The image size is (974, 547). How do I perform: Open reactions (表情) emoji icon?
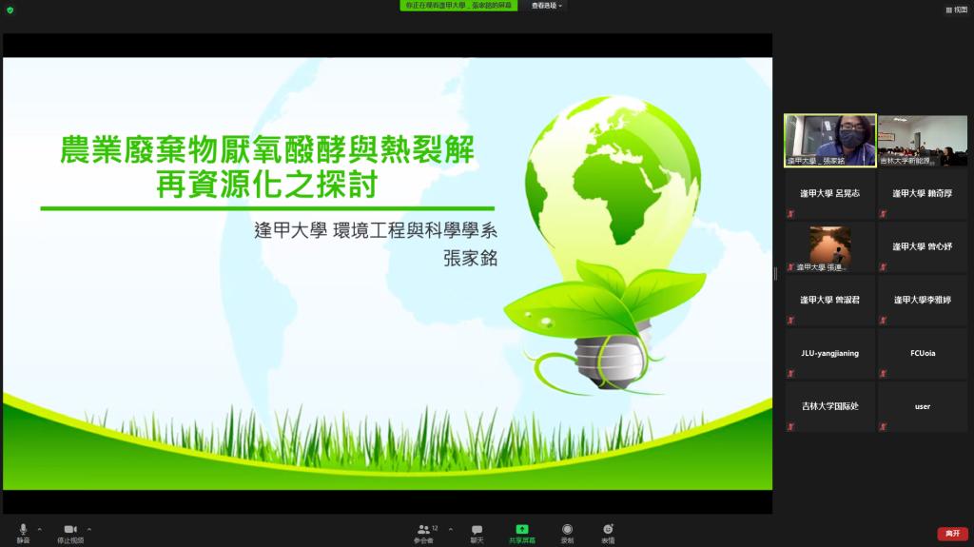[608, 529]
